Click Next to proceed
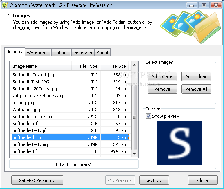The height and width of the screenshot is (189, 224). [154, 180]
